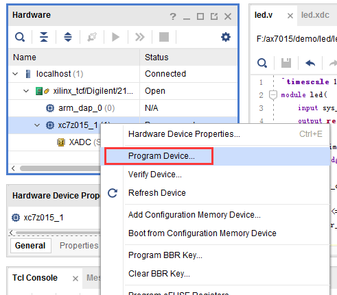Click the Hardware panel horizontal scrollbar
Screen dimensions: 337x295
[60, 168]
